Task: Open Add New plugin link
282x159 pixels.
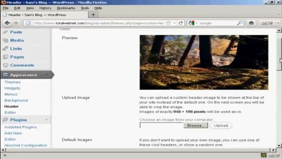Action: point(13,133)
